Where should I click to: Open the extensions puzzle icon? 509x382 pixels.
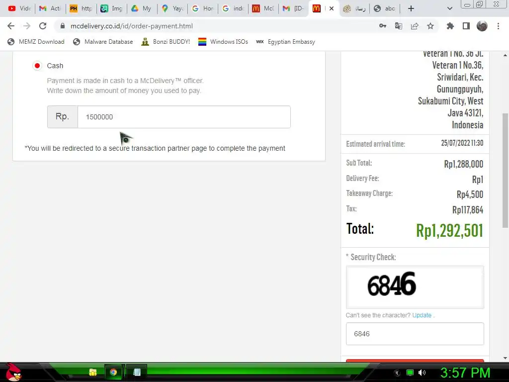pyautogui.click(x=450, y=26)
